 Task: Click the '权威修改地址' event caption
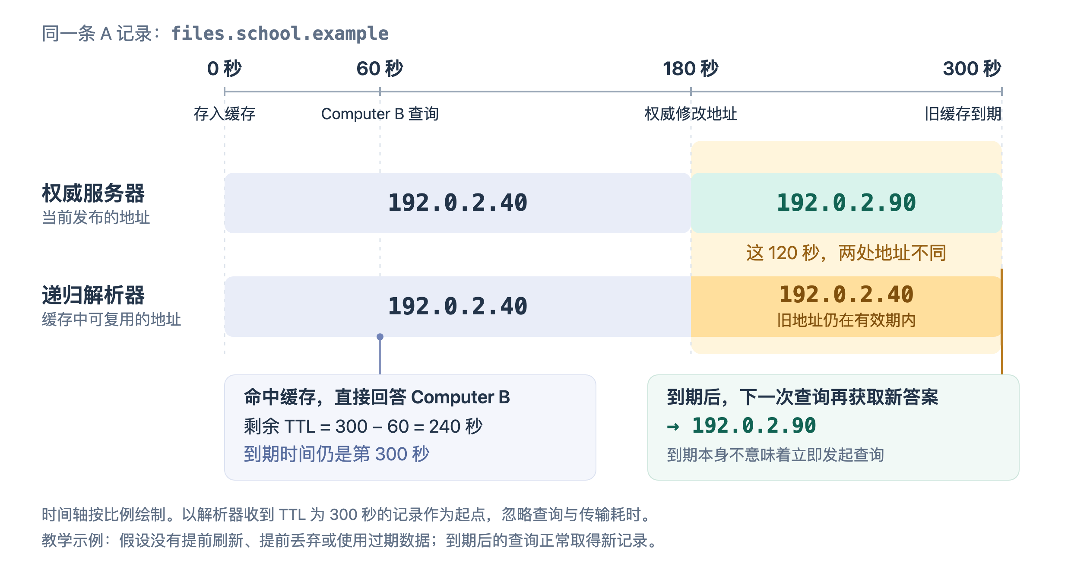point(691,114)
